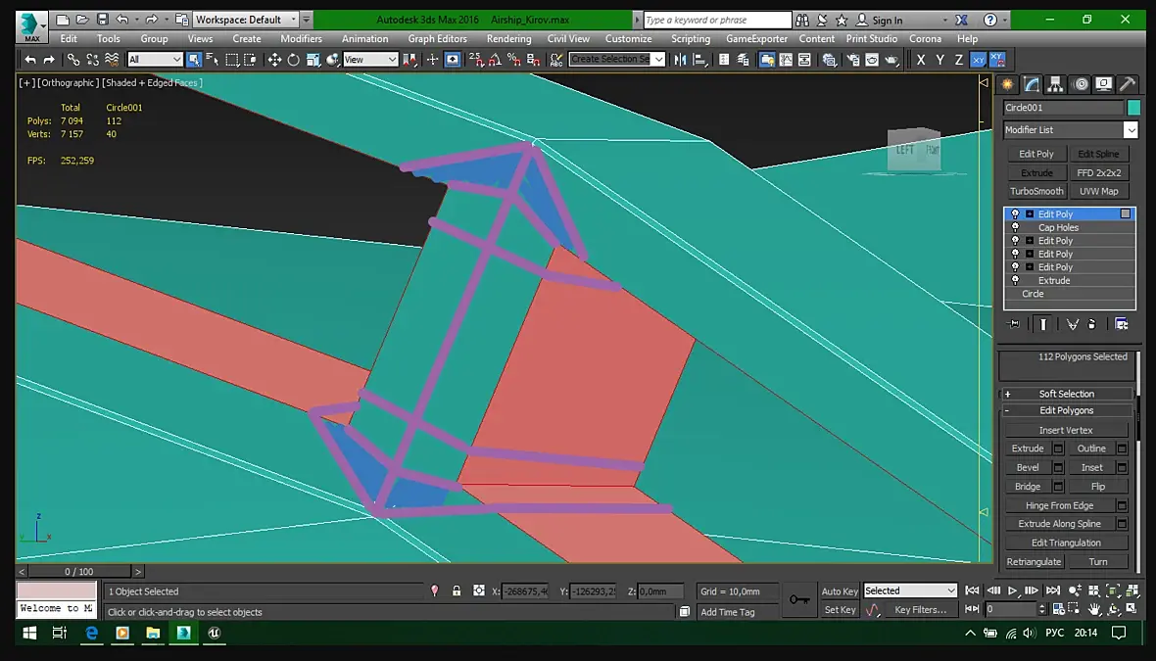Select the Move transform tool
The image size is (1156, 661).
coord(274,60)
